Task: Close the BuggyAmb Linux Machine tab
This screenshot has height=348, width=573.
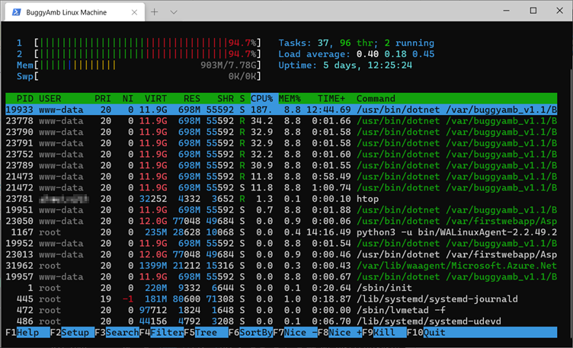Action: tap(134, 12)
